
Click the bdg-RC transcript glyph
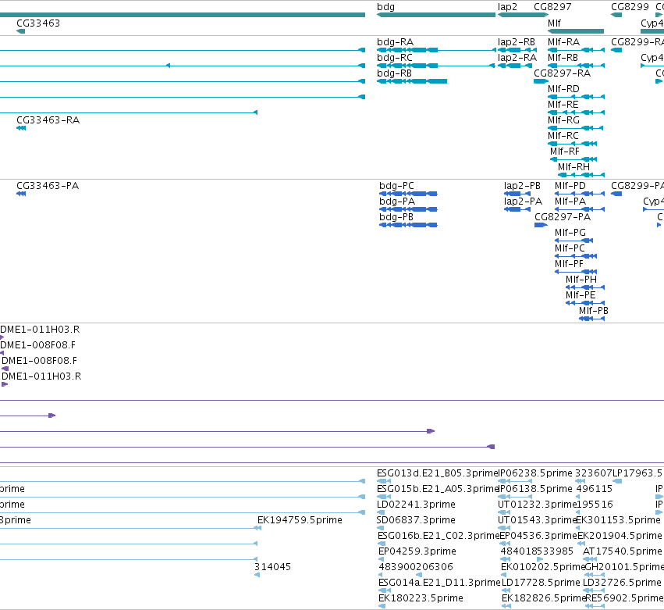[x=435, y=66]
